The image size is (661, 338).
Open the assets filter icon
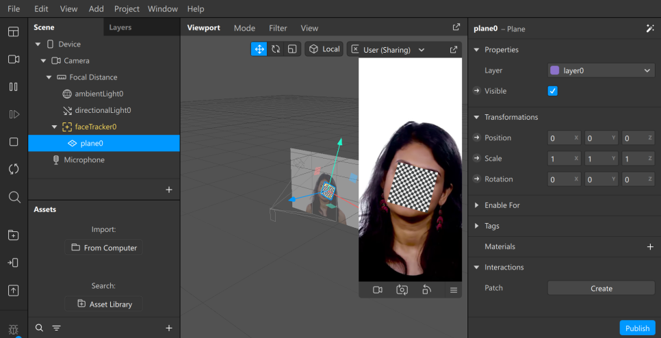click(x=56, y=328)
